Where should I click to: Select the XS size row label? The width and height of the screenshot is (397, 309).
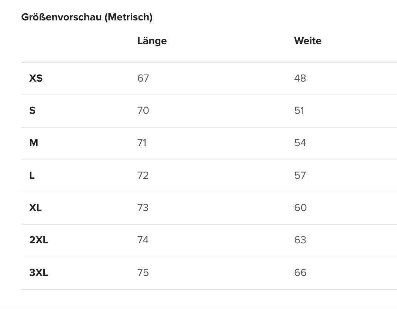pos(36,78)
